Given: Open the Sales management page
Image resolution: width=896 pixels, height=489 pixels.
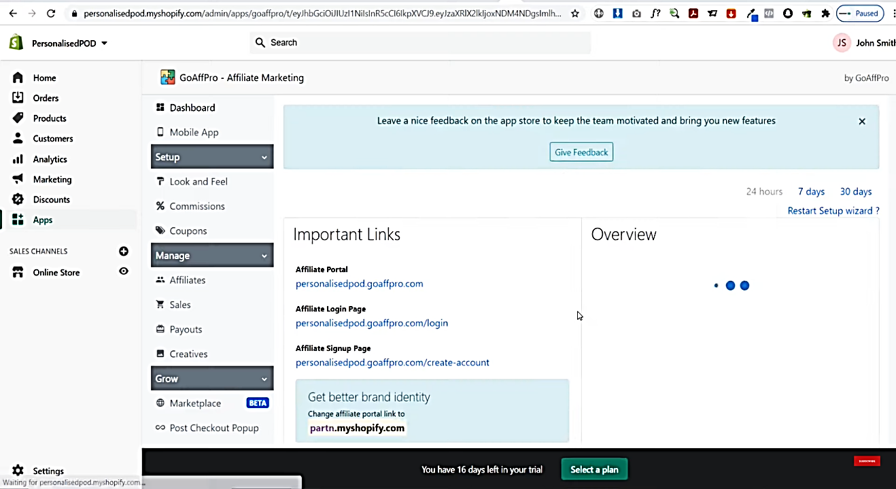Looking at the screenshot, I should [180, 305].
